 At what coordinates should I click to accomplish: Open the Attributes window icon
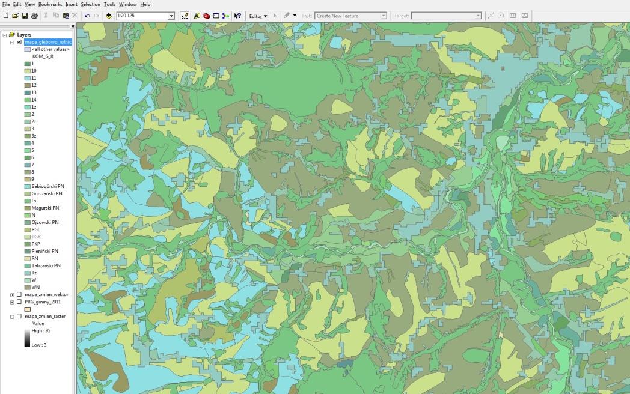point(513,16)
